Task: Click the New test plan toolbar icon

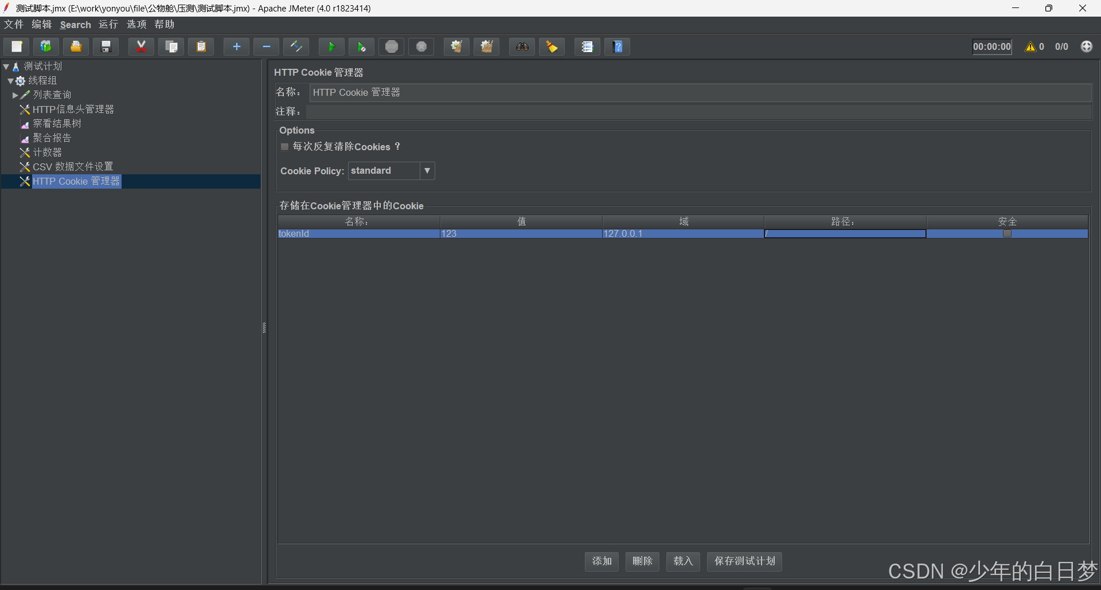Action: click(17, 46)
